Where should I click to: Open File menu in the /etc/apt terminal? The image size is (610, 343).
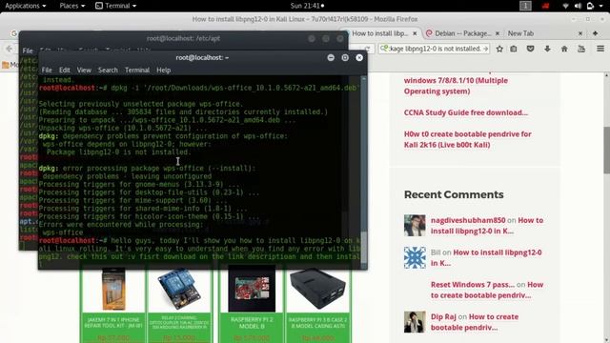28,50
